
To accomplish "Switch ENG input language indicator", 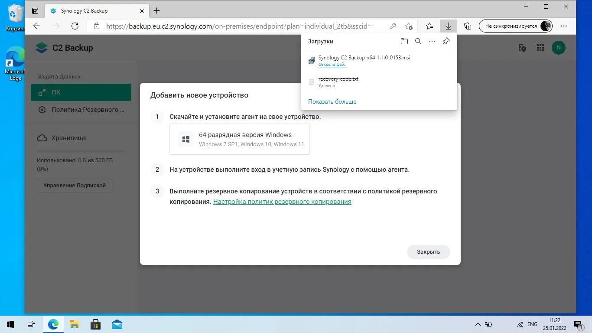I will (532, 324).
